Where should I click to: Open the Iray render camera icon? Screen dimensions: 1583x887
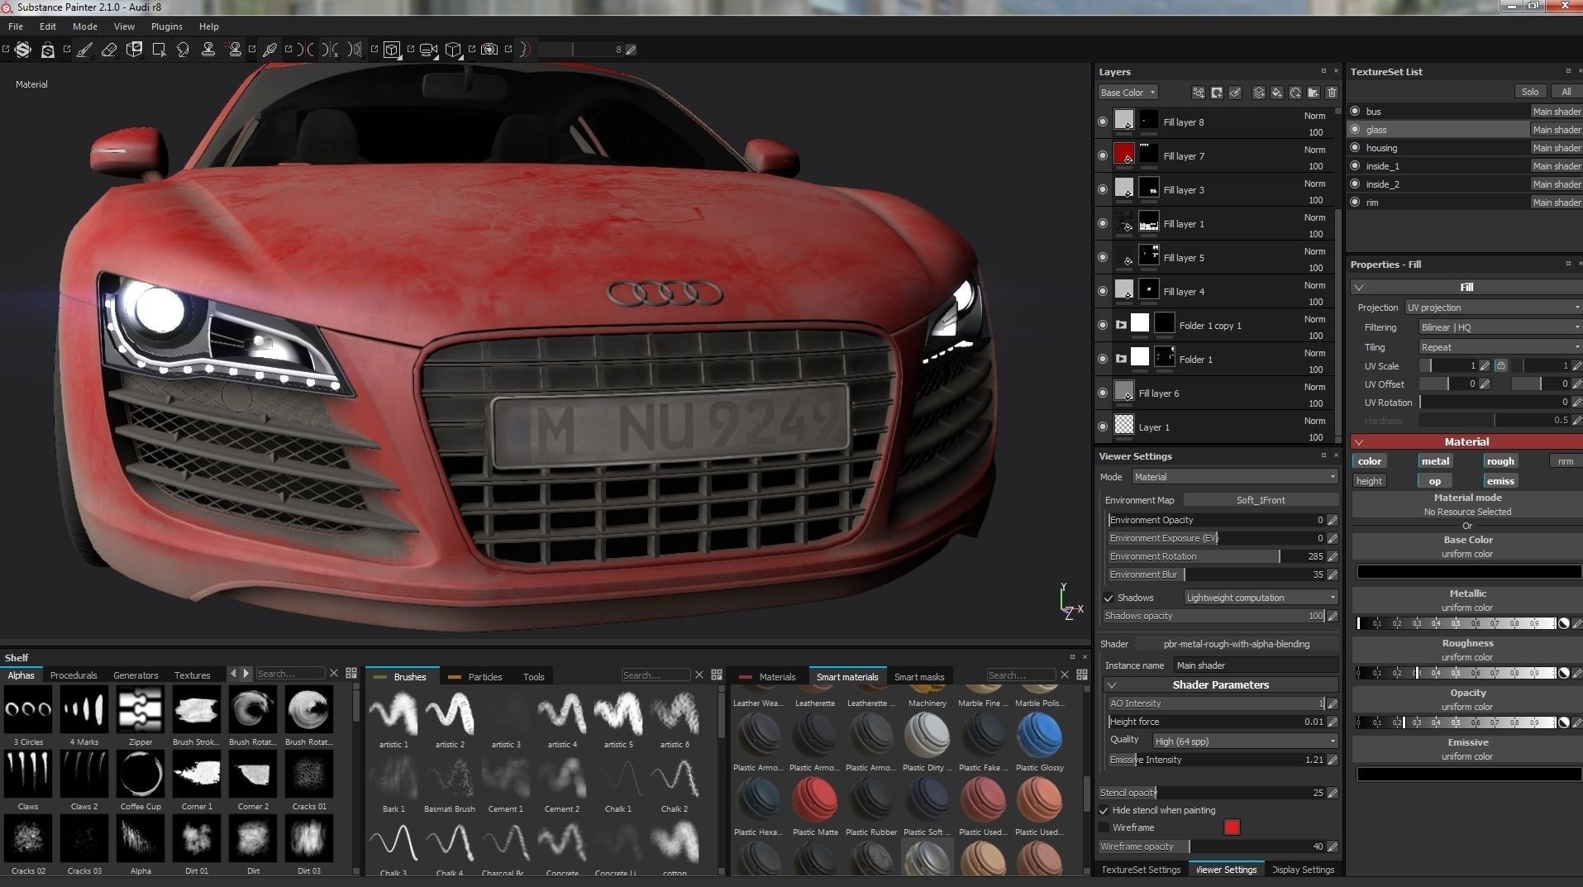pyautogui.click(x=489, y=50)
